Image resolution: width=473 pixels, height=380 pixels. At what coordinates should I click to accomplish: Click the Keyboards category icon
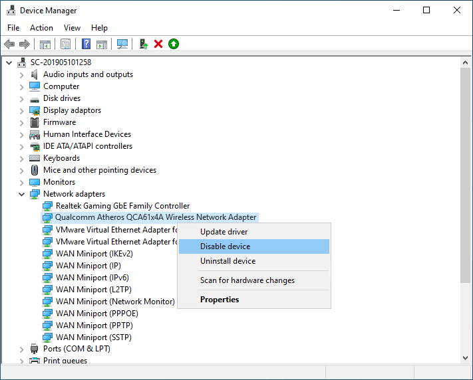tap(35, 158)
